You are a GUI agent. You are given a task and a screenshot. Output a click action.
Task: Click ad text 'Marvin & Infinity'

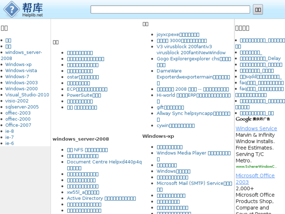pos(255,135)
